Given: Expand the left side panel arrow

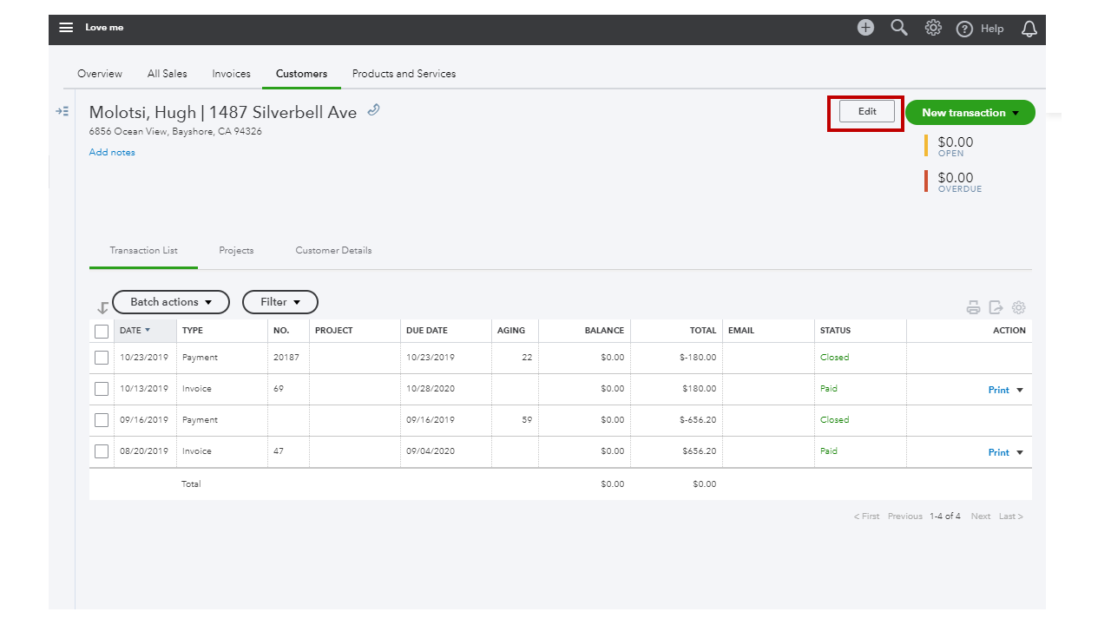Looking at the screenshot, I should (62, 111).
